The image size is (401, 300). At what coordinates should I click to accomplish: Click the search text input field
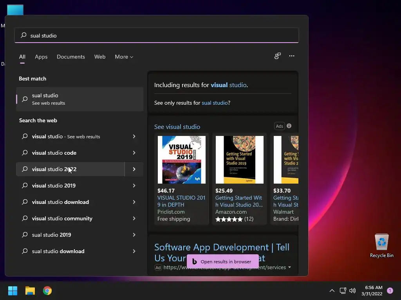click(x=157, y=35)
